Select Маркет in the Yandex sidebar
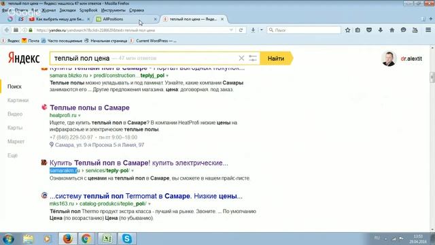Viewport: 435px width, 245px height. click(16, 142)
